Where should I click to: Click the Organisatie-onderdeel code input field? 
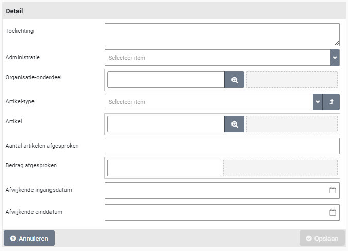click(165, 80)
